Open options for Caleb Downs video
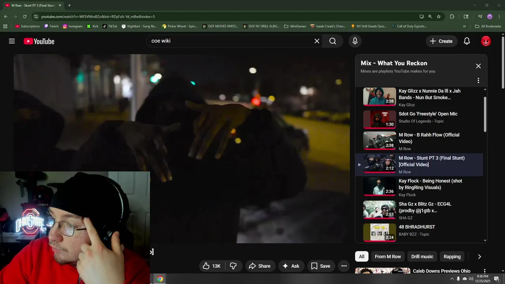This screenshot has width=505, height=284. pyautogui.click(x=485, y=271)
